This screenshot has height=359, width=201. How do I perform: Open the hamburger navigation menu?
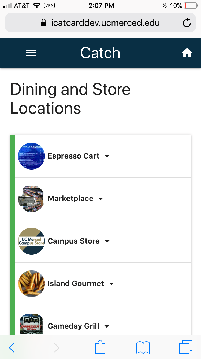point(31,53)
